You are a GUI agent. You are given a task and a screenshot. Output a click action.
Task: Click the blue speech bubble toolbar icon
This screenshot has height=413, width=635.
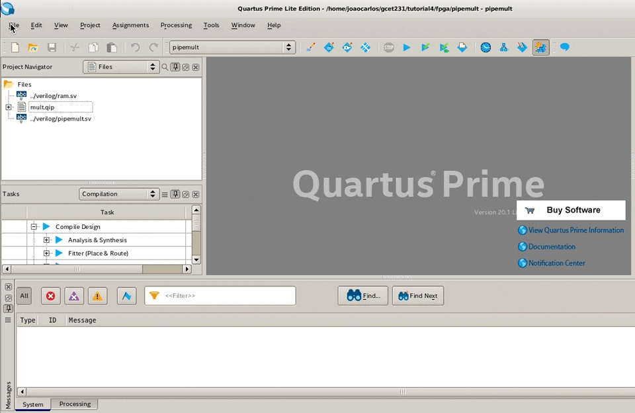(x=564, y=48)
